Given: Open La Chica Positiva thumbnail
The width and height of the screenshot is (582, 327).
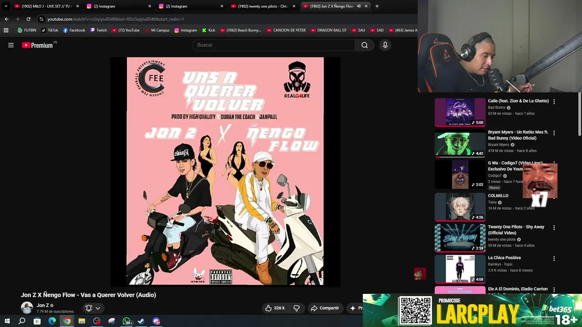Looking at the screenshot, I should pyautogui.click(x=460, y=269).
